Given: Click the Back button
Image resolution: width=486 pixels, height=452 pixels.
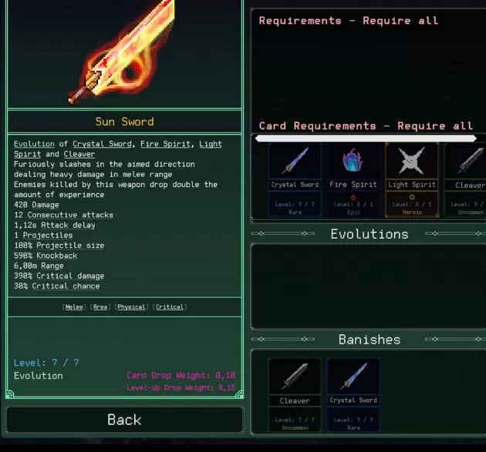Looking at the screenshot, I should point(124,420).
